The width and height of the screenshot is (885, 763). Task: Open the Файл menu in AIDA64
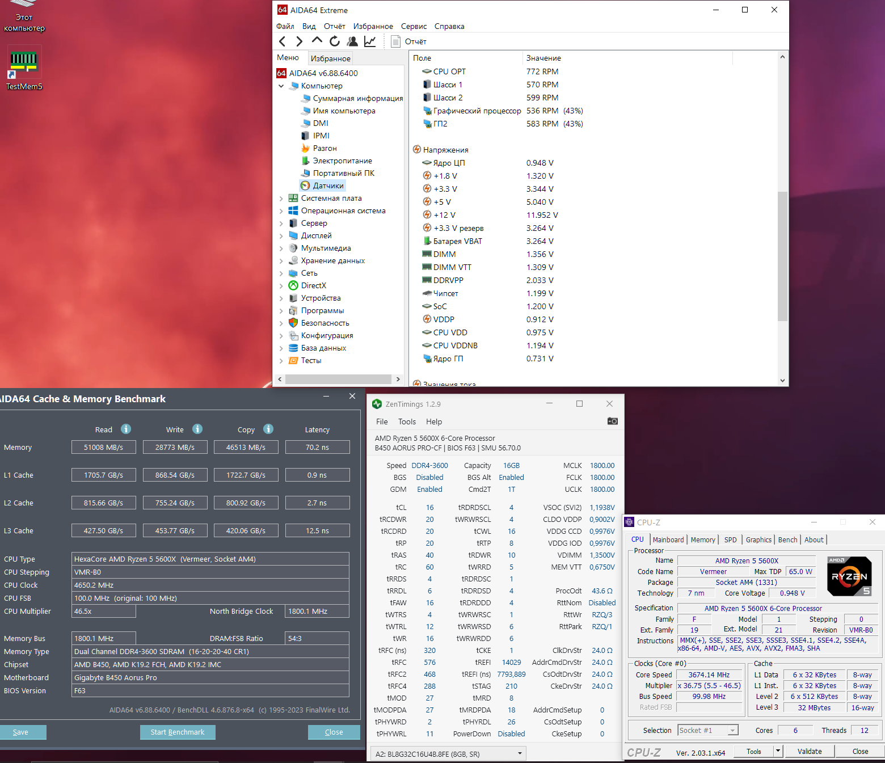pyautogui.click(x=285, y=26)
